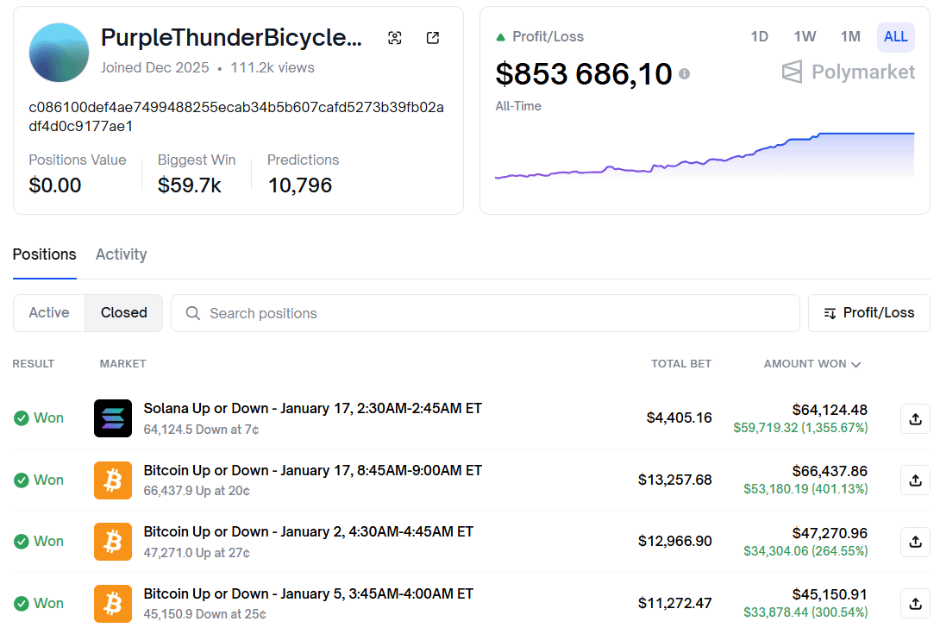
Task: Open Bitcoin Up or Down January 17 8:45AM market
Action: [x=312, y=470]
